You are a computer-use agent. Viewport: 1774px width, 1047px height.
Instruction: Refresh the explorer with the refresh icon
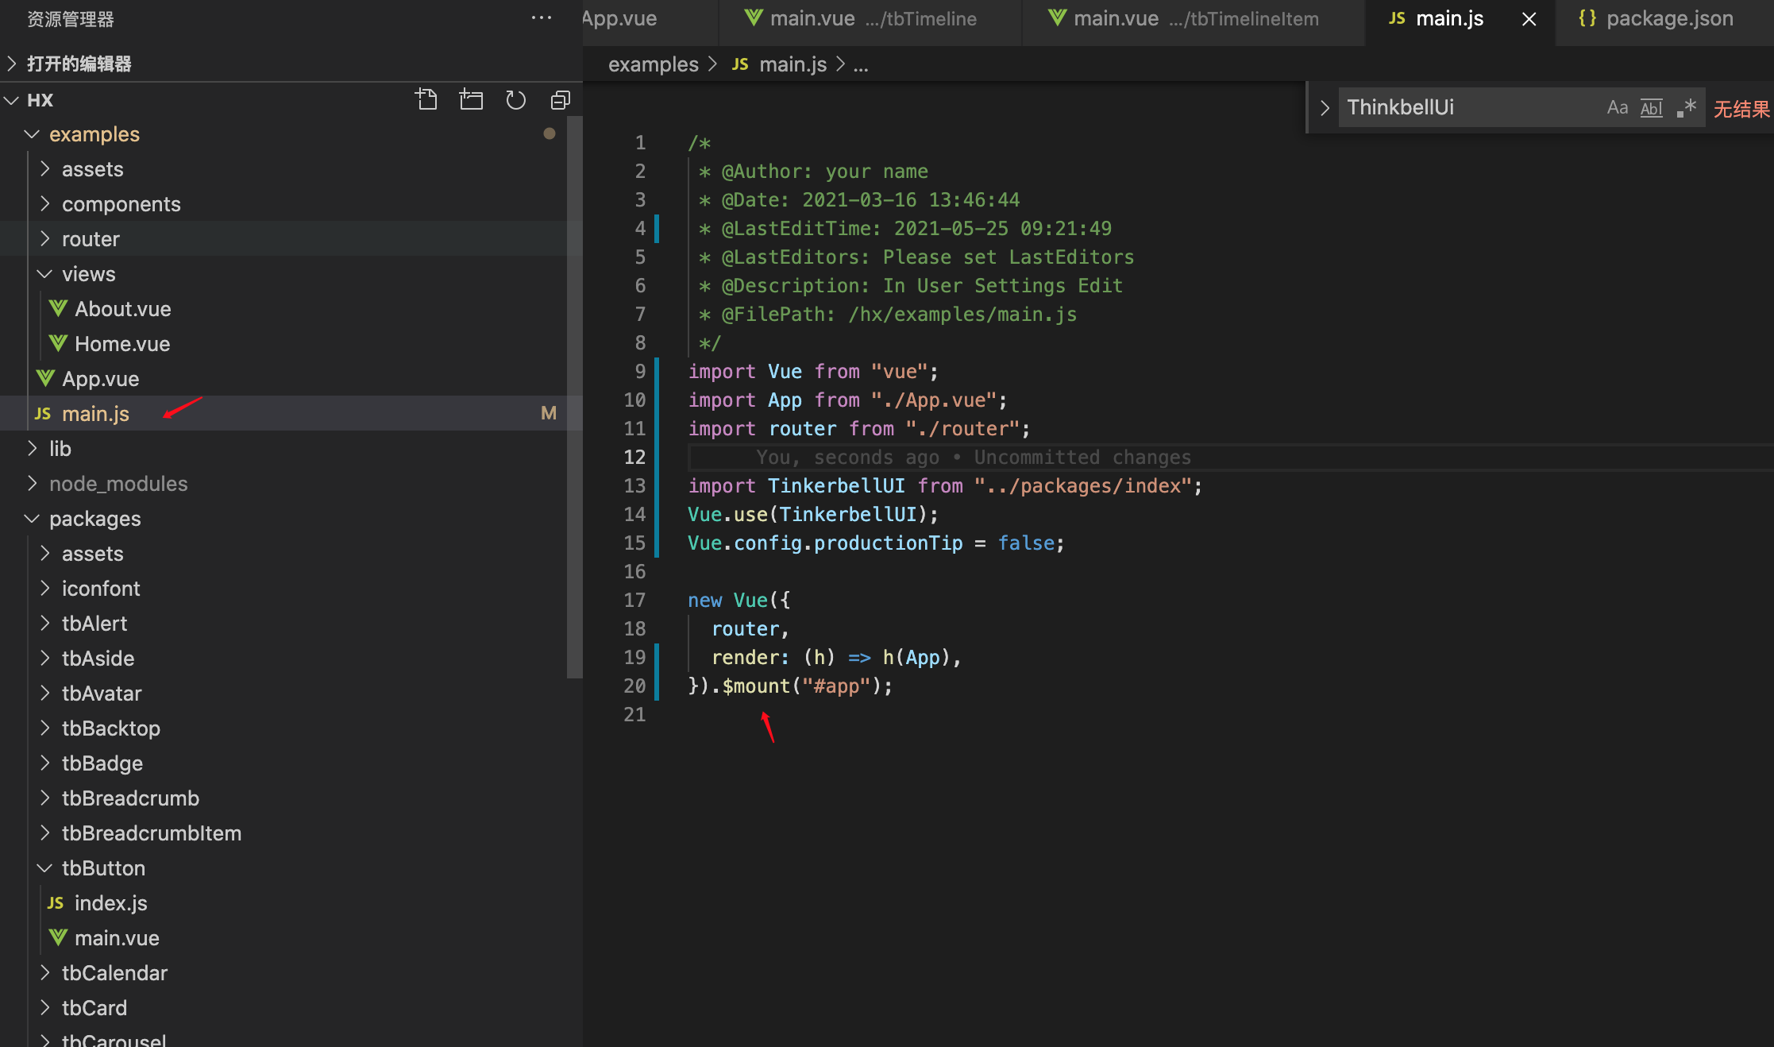(x=516, y=99)
